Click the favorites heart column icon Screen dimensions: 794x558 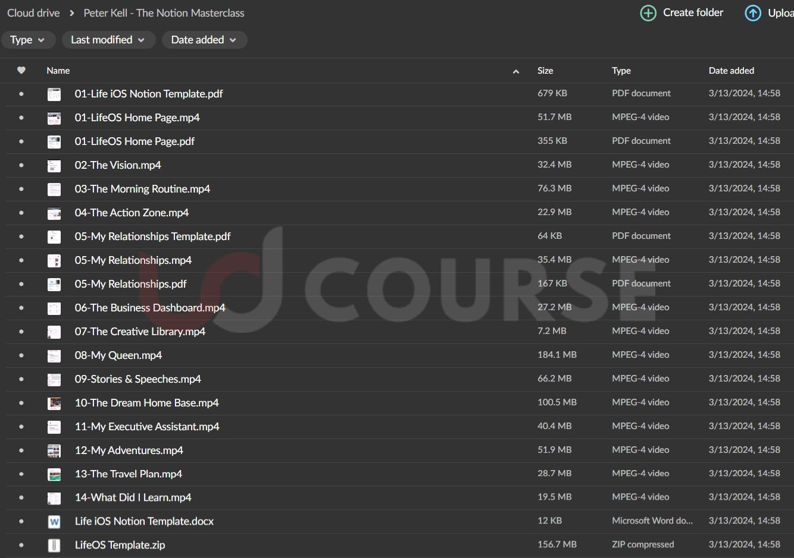pos(21,70)
